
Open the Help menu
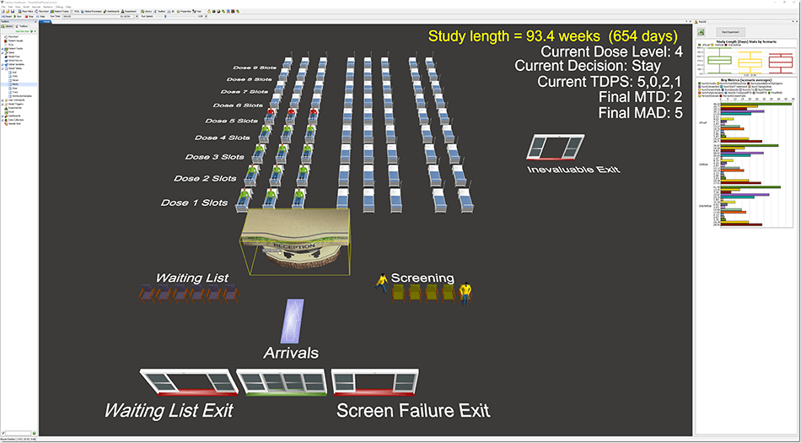pyautogui.click(x=68, y=7)
